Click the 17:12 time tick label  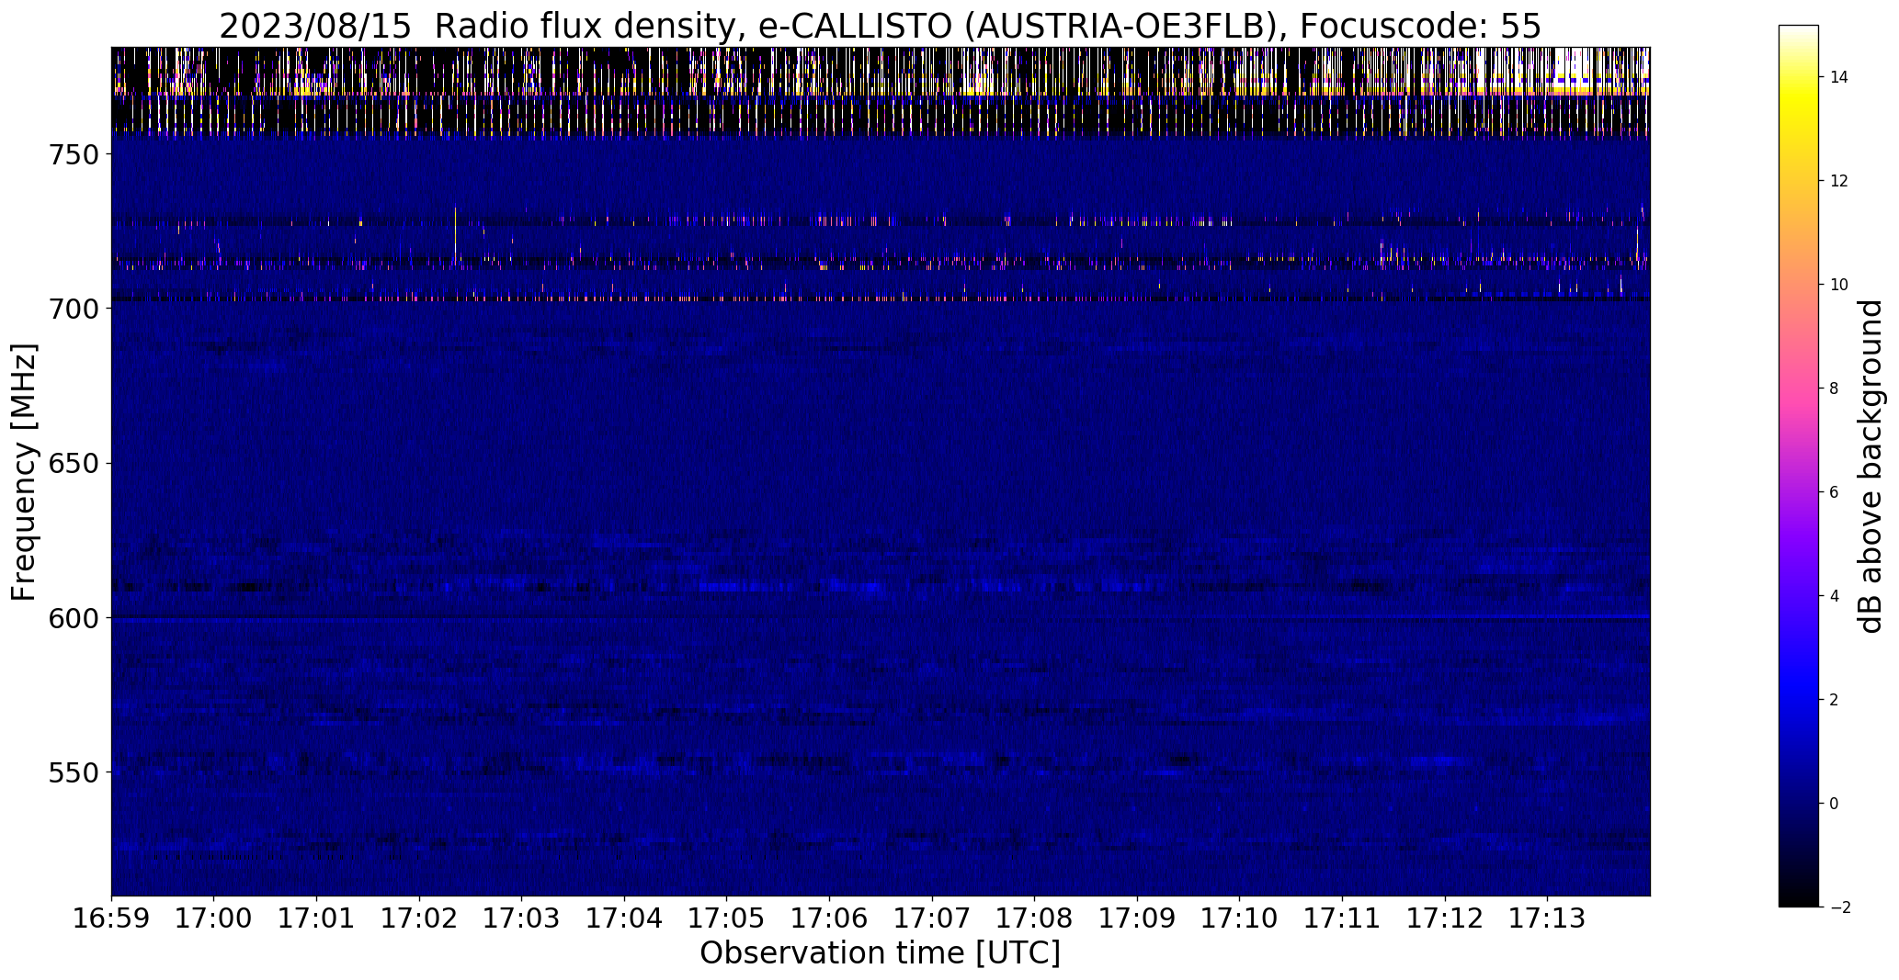coord(1446,918)
